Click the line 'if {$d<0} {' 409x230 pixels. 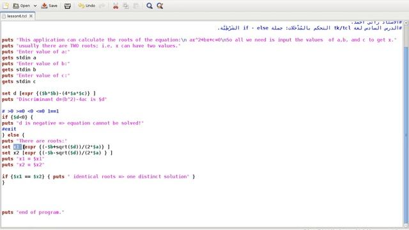pos(17,117)
